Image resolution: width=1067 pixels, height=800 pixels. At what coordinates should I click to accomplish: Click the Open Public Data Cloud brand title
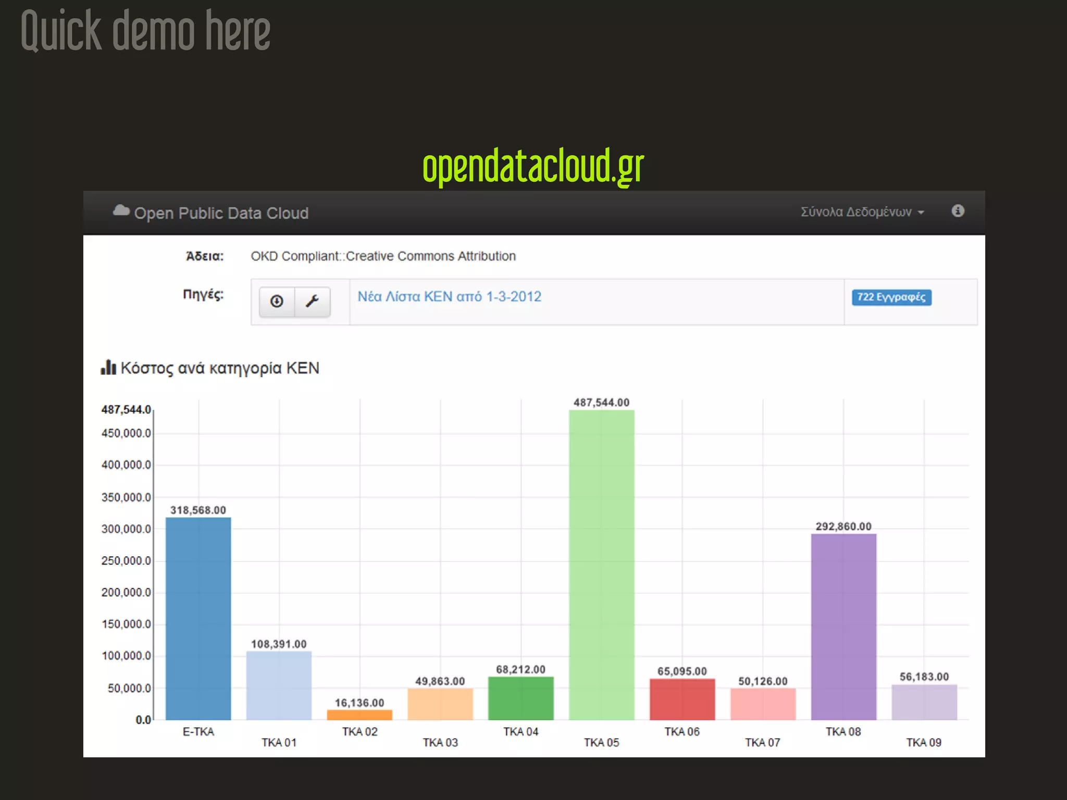[221, 213]
